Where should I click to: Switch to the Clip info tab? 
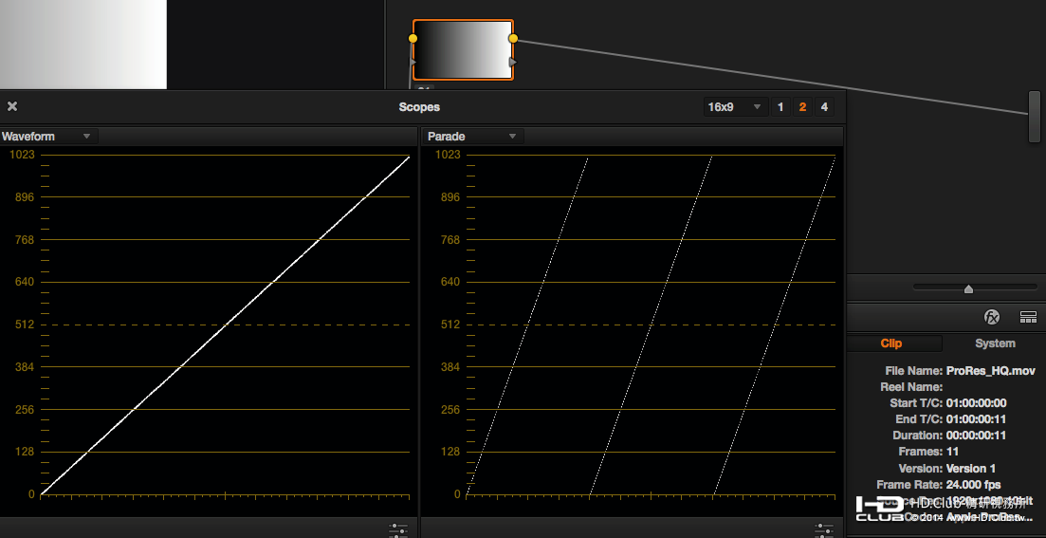891,343
